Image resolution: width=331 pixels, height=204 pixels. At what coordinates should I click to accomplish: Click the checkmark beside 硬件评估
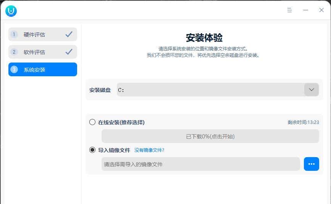69,34
